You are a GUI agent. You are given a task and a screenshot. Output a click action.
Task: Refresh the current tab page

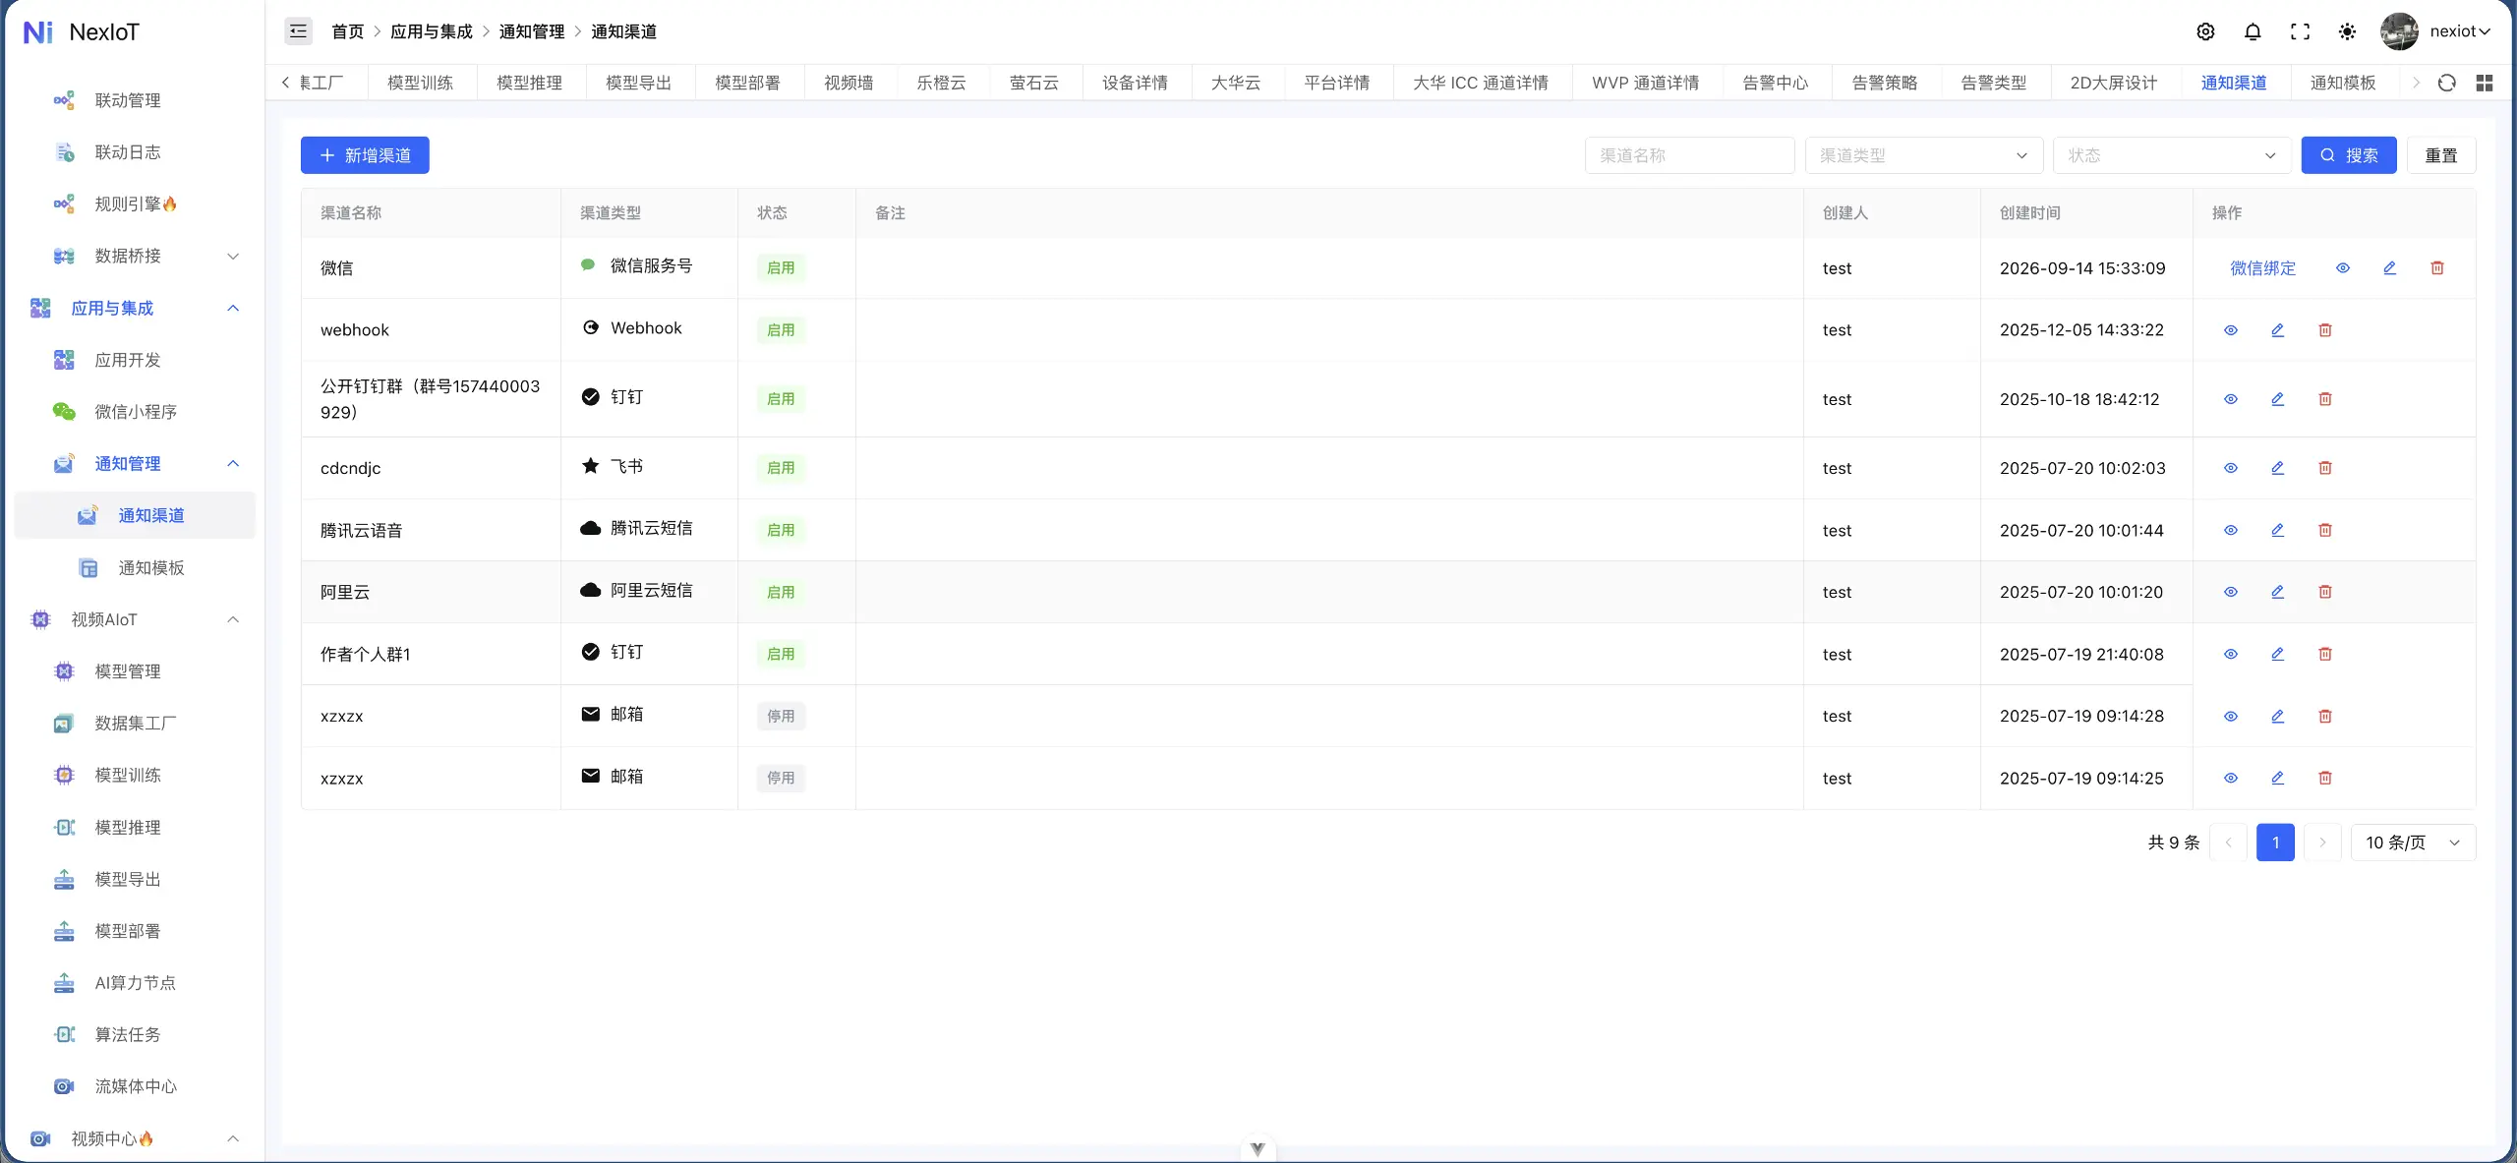tap(2447, 83)
